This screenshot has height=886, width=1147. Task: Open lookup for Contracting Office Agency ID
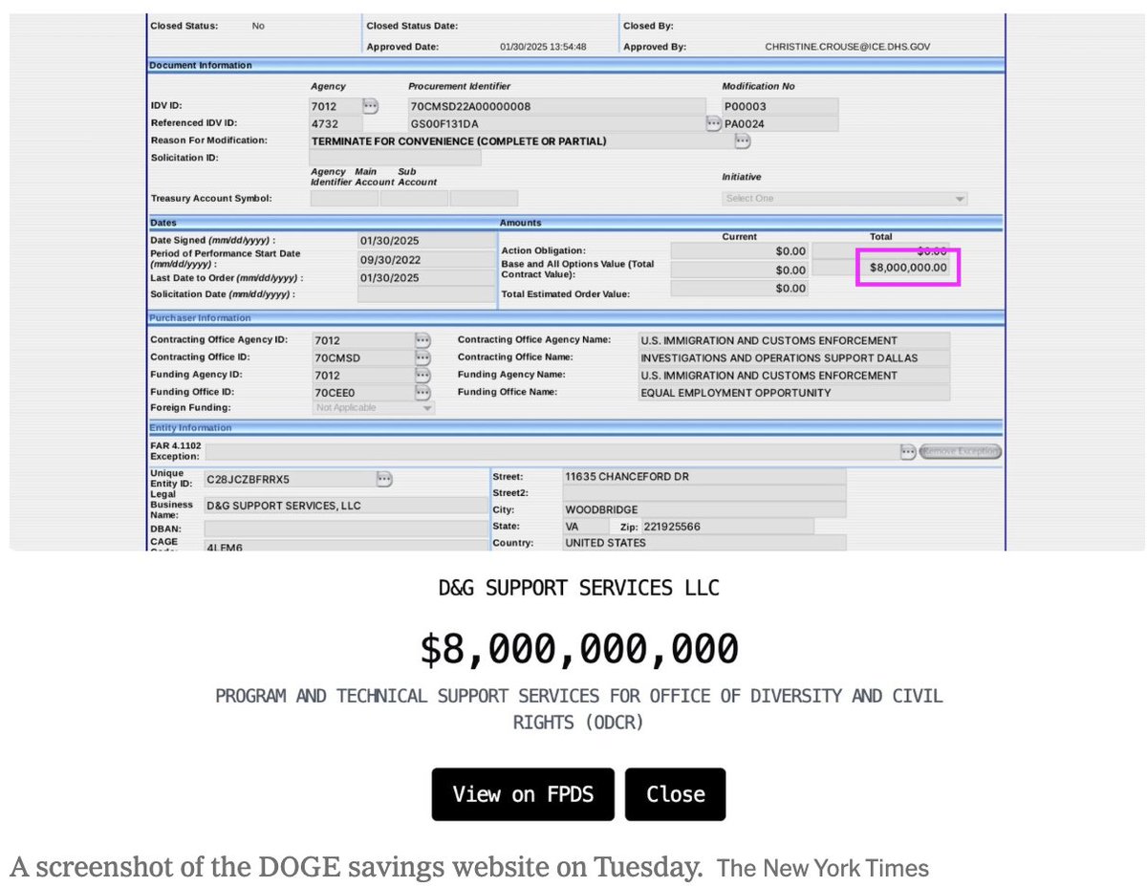tap(422, 340)
